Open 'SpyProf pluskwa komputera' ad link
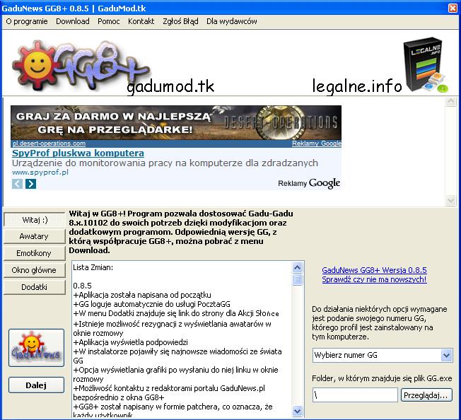Image resolution: width=461 pixels, height=420 pixels. click(78, 153)
